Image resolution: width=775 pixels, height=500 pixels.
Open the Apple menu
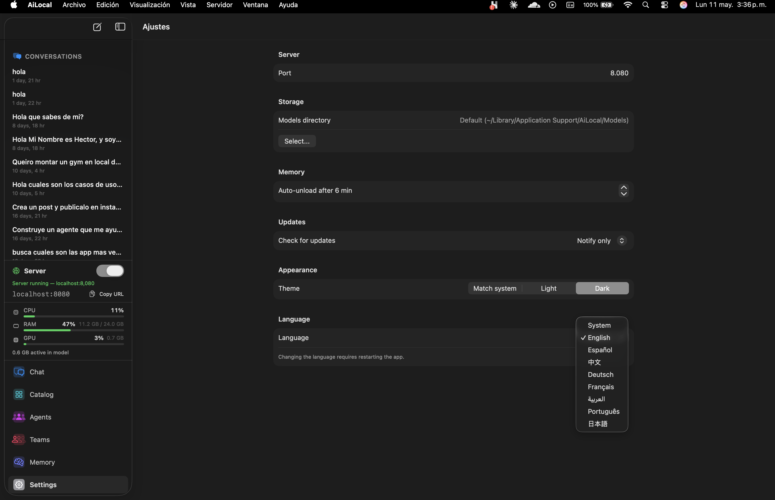point(14,5)
